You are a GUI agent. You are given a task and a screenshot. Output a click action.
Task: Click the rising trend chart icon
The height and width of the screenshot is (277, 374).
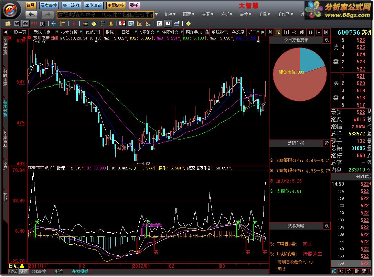coord(177,24)
